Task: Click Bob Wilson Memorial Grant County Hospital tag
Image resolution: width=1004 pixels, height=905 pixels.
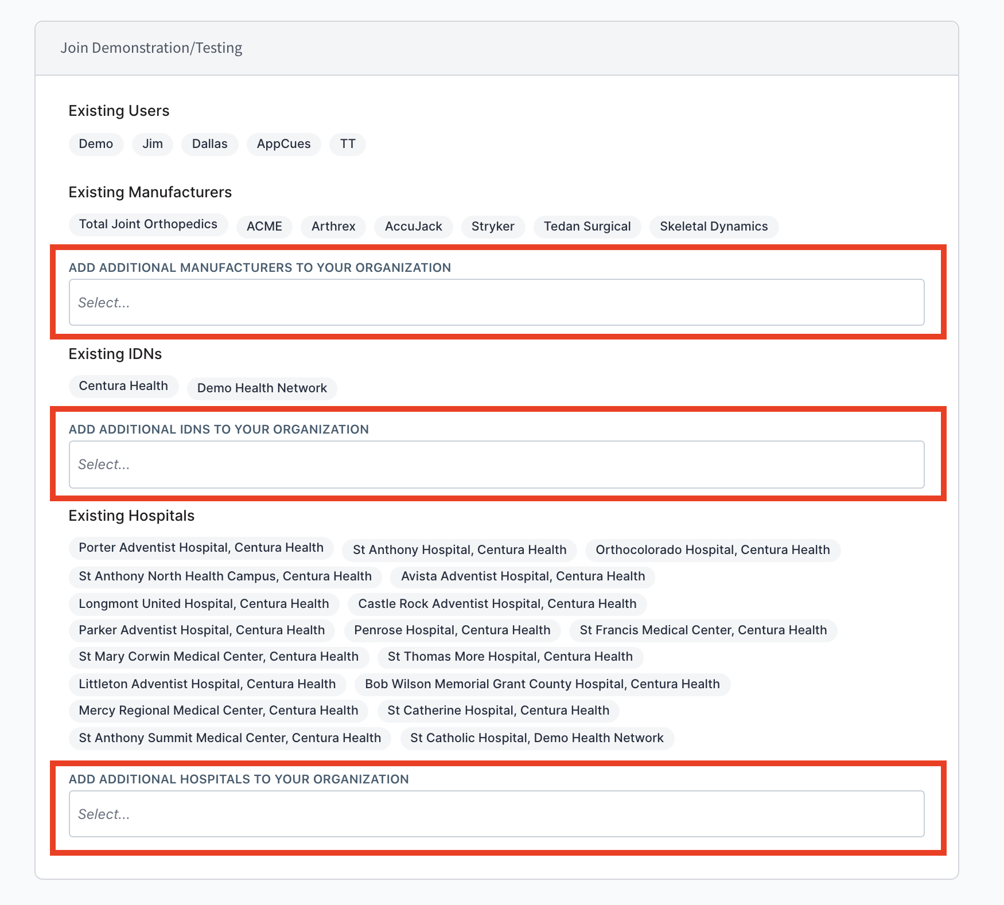Action: 542,684
